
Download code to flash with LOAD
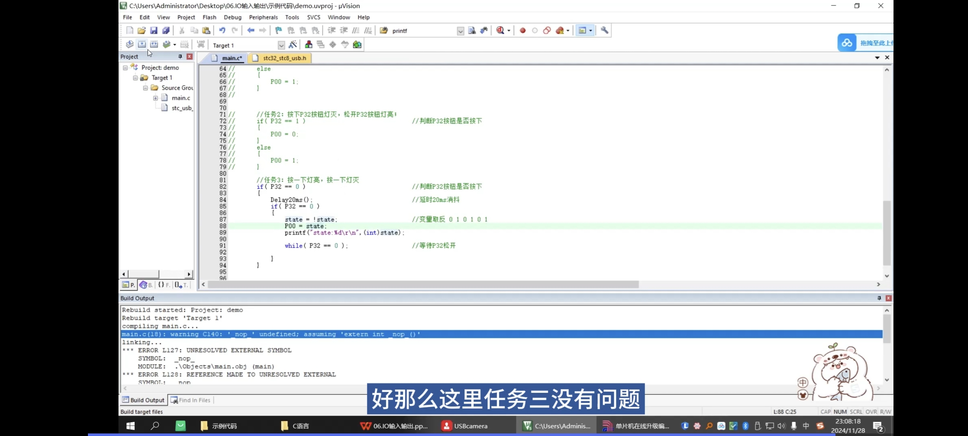click(x=201, y=44)
